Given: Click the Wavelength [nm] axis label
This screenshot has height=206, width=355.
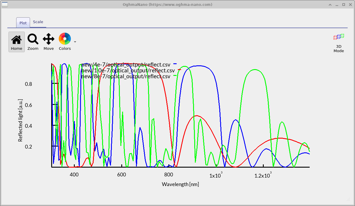Looking at the screenshot, I should click(180, 184).
